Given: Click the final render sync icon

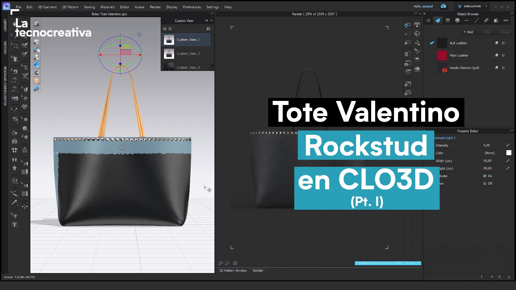Looking at the screenshot, I should click(x=408, y=25).
